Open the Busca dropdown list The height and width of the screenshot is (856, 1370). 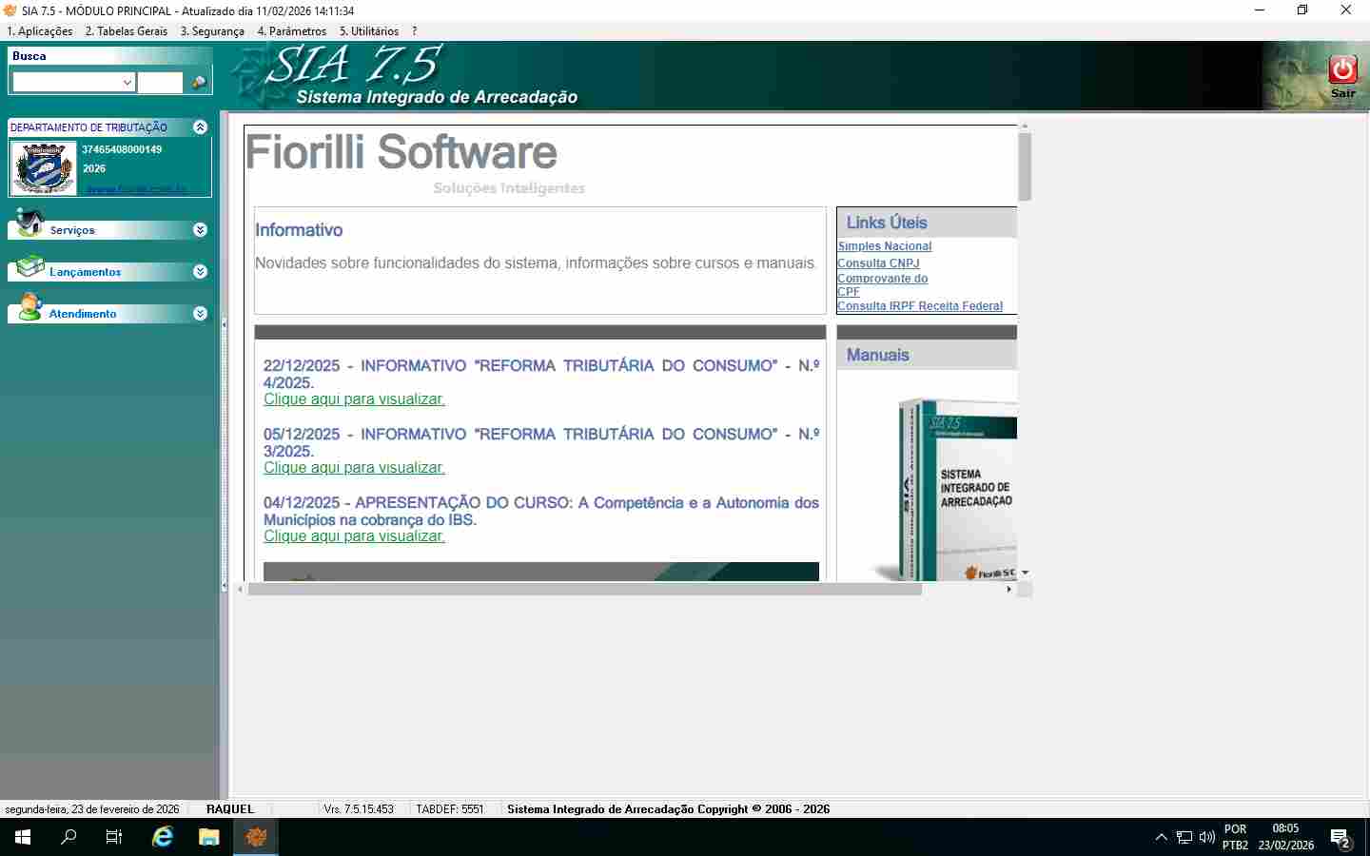[127, 83]
